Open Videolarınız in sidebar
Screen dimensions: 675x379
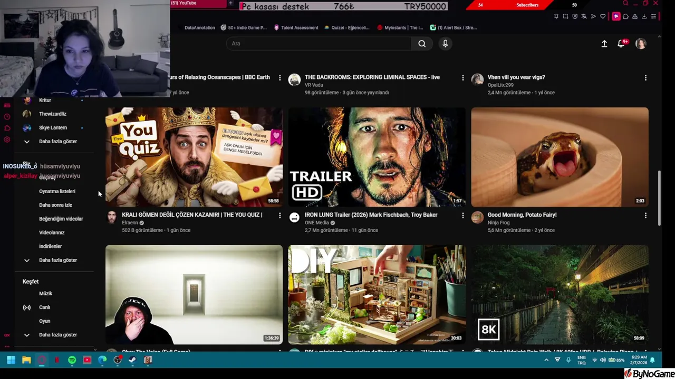[52, 233]
